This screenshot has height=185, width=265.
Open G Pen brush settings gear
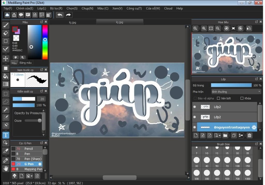point(40,164)
